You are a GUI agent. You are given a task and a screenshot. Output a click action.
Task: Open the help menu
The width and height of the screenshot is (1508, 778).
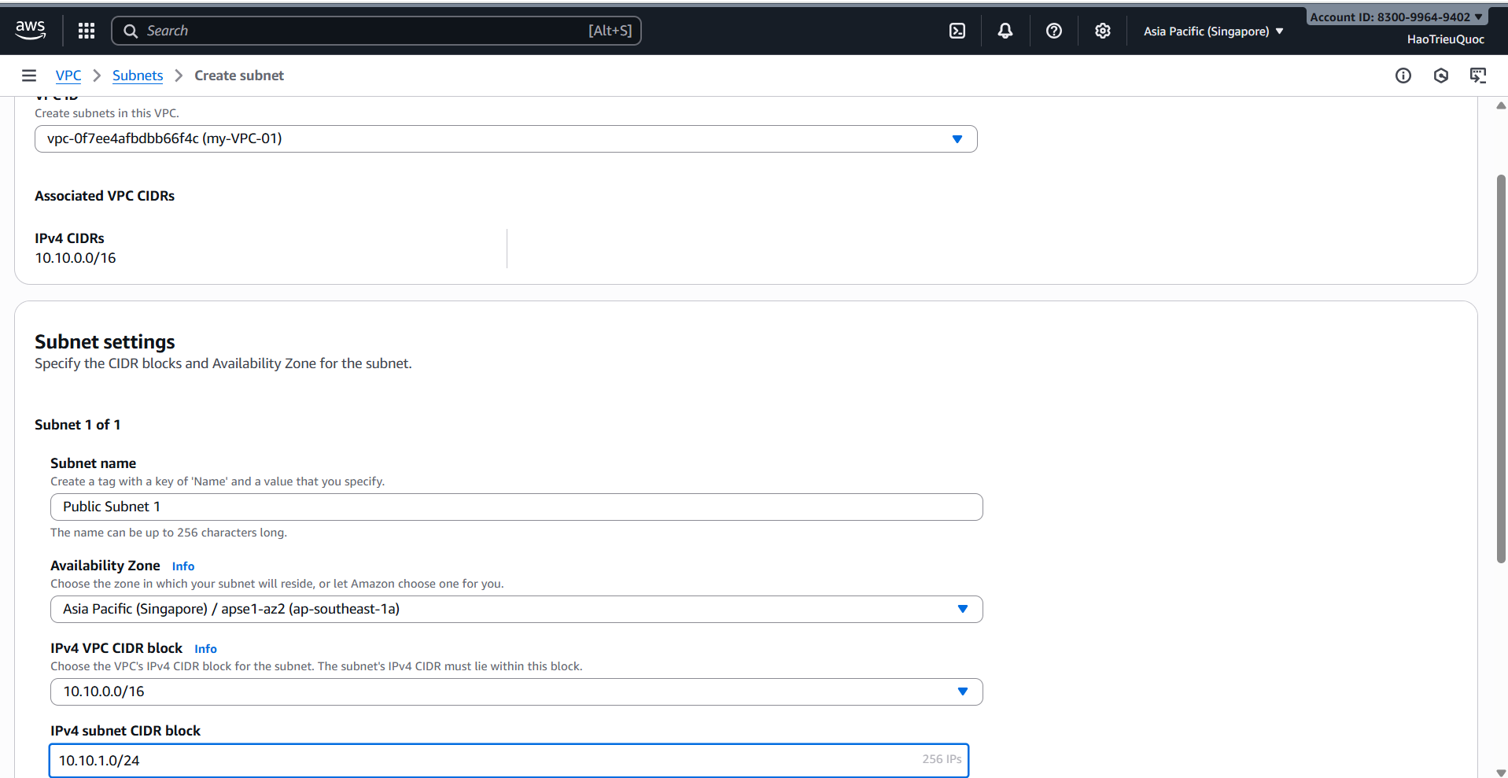[1053, 30]
